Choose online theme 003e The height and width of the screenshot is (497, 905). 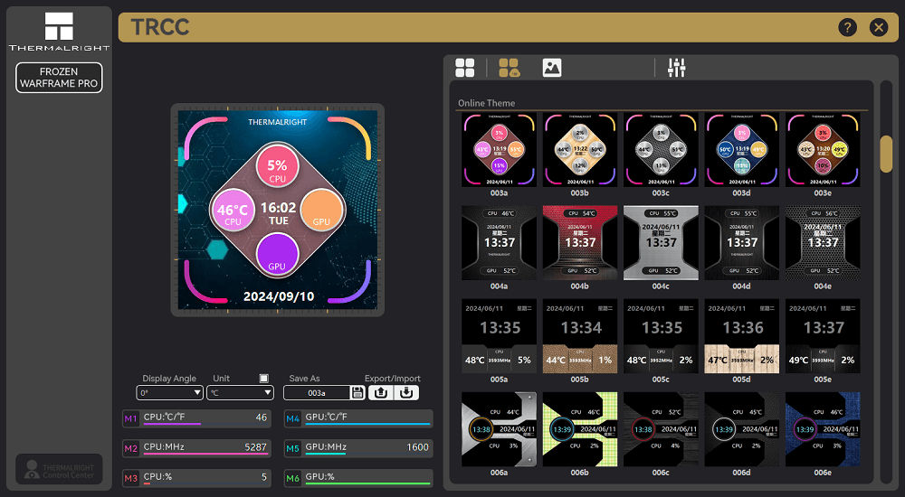tap(823, 150)
